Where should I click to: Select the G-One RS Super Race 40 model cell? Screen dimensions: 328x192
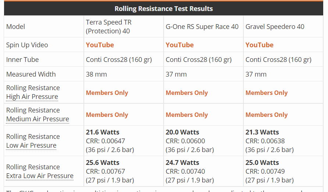point(202,27)
